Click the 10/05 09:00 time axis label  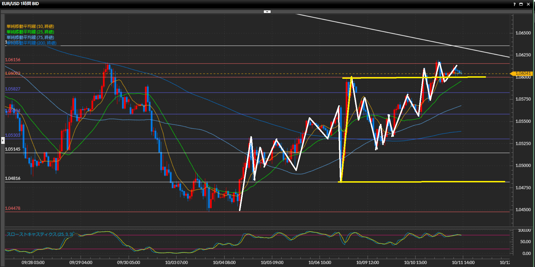272,263
